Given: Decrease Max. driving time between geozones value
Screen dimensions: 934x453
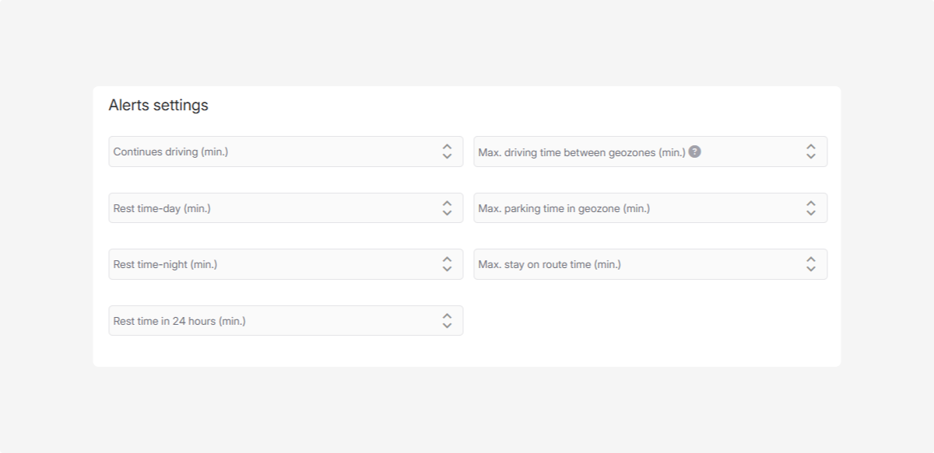Looking at the screenshot, I should pyautogui.click(x=811, y=156).
